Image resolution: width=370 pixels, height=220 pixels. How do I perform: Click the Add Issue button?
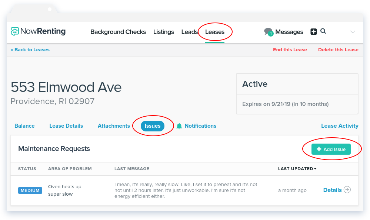tap(331, 149)
